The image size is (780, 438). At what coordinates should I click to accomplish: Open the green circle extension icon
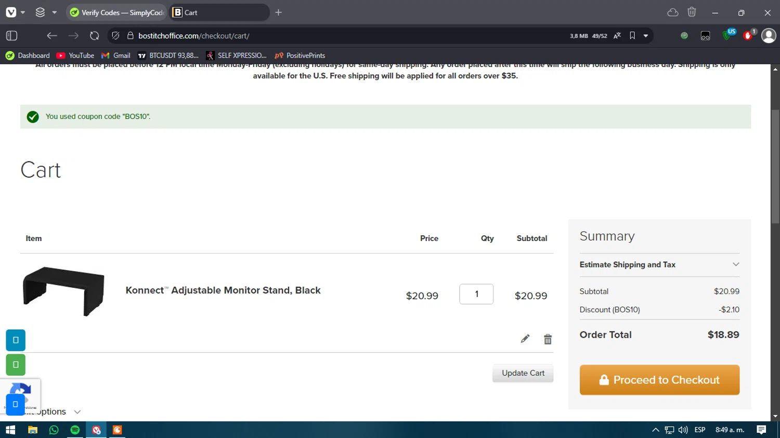click(684, 36)
